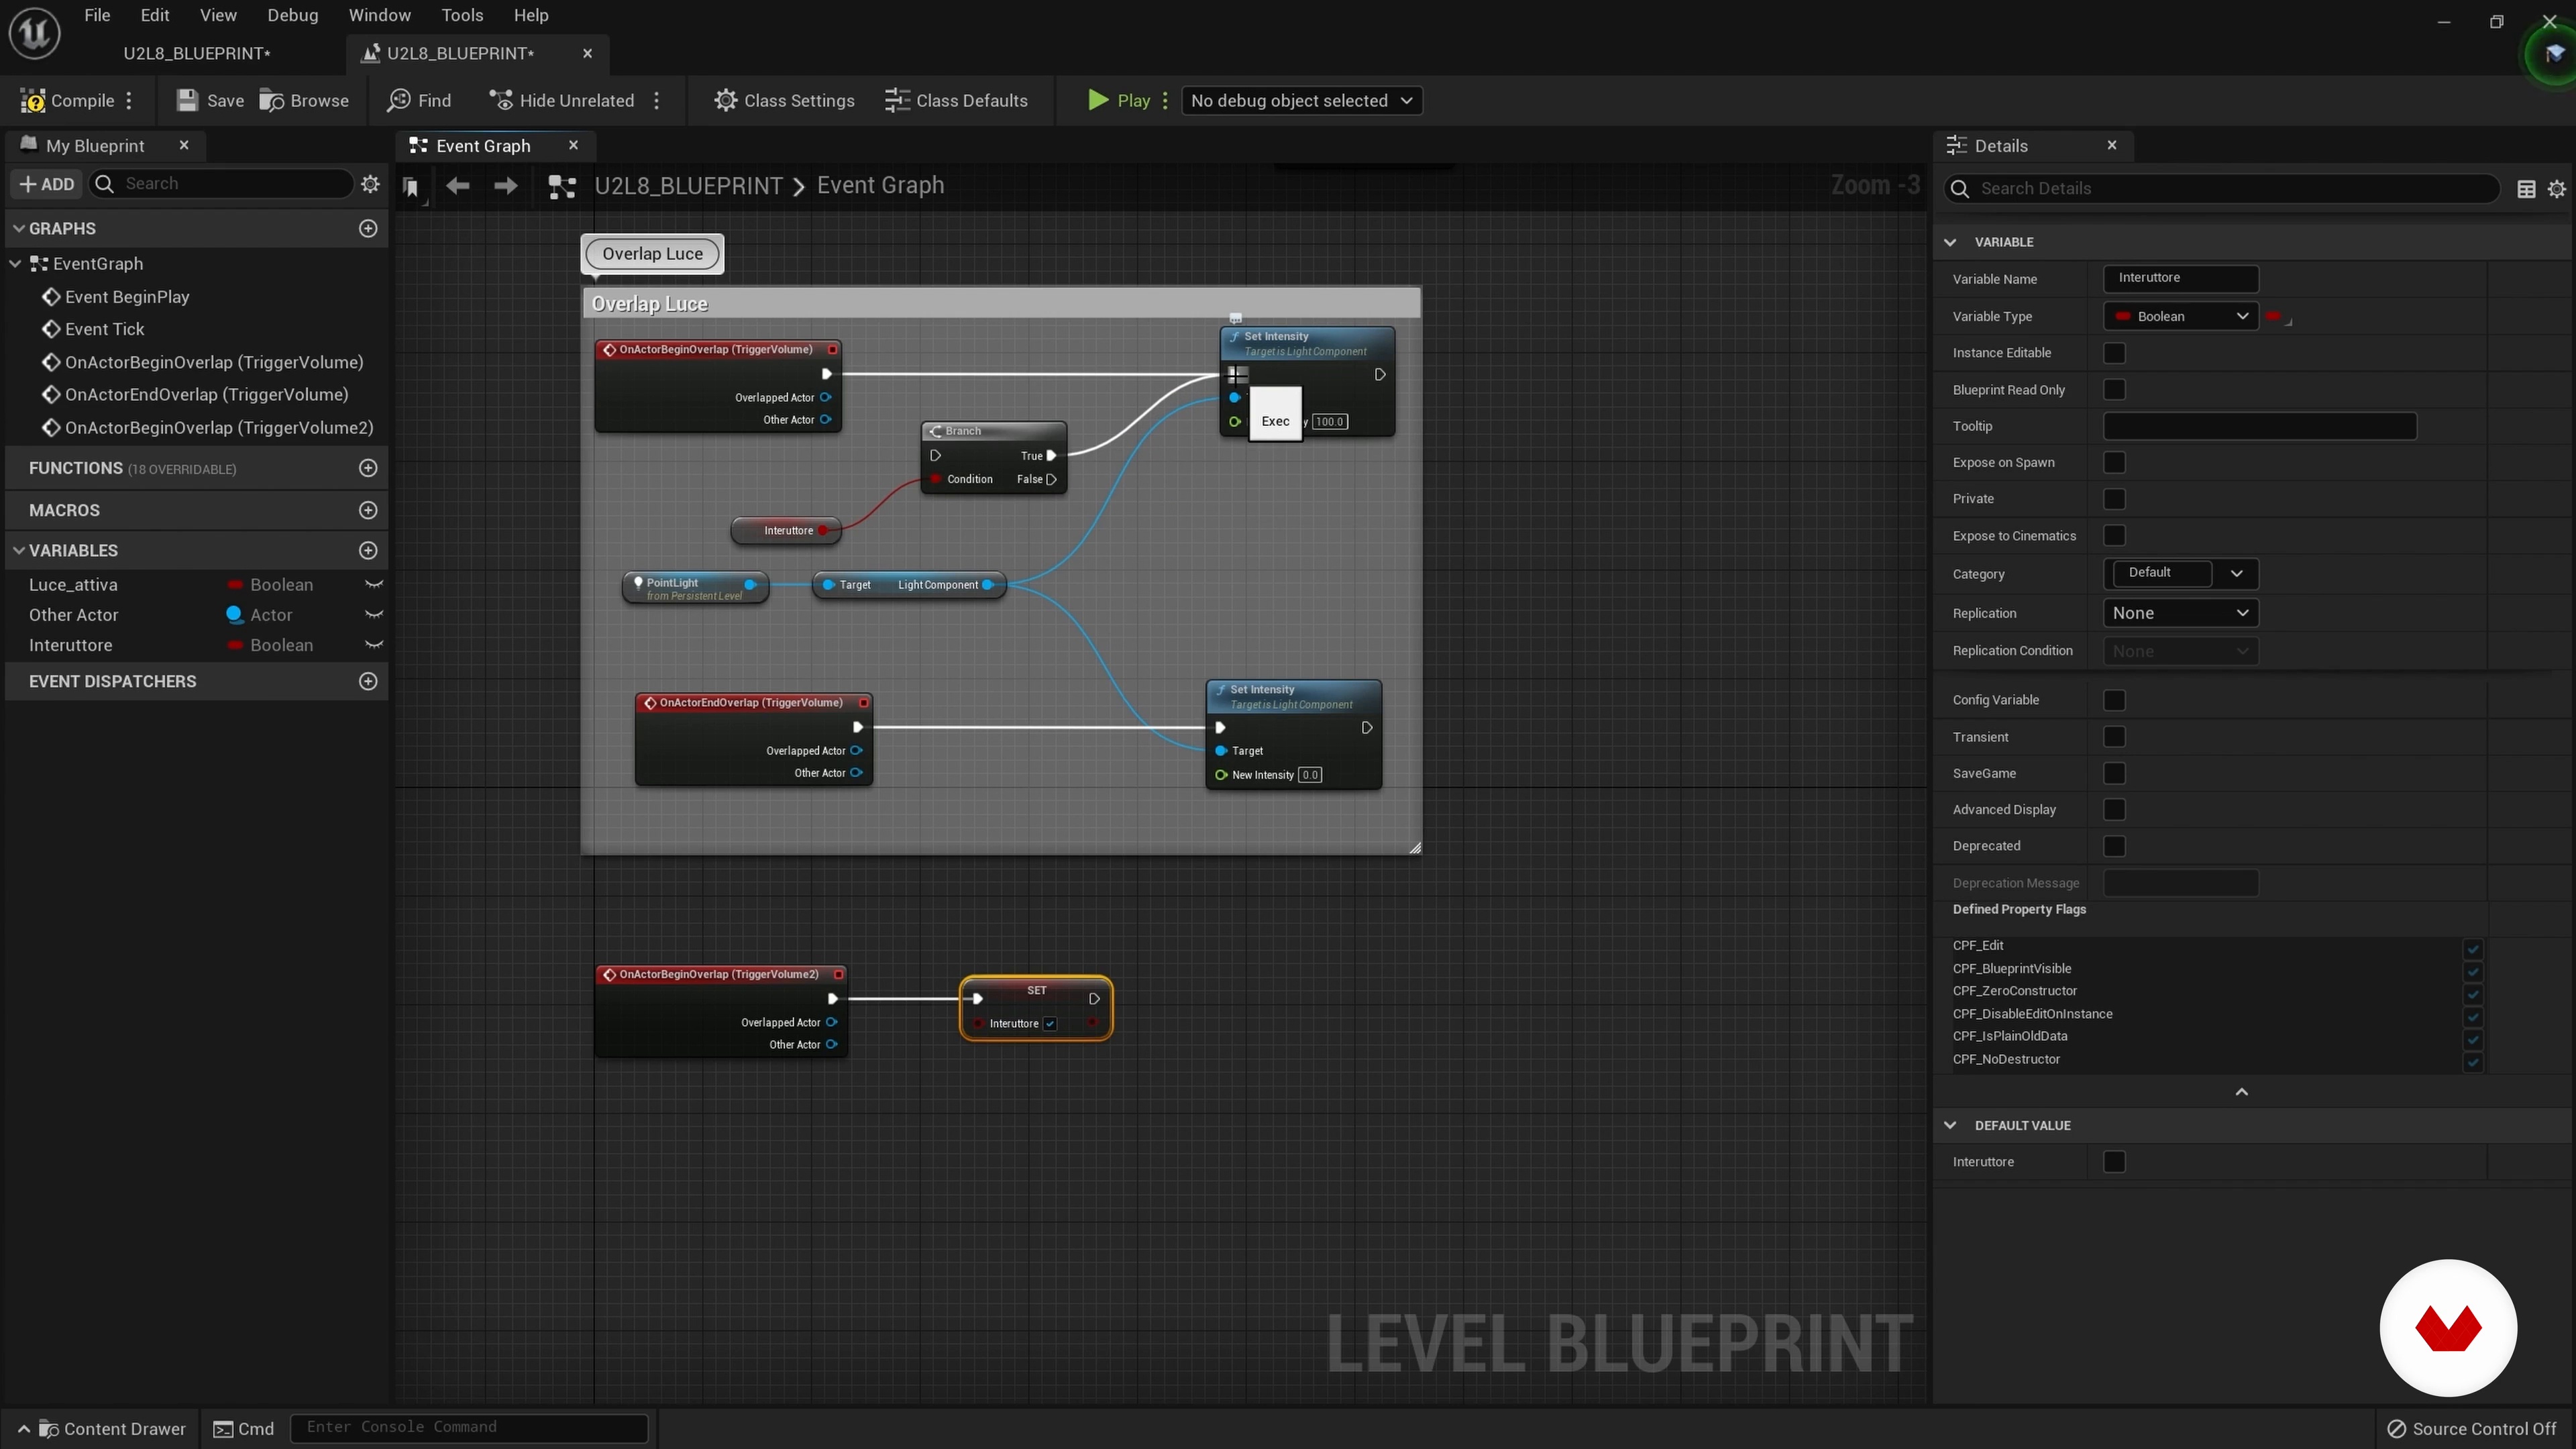Screen dimensions: 2576x1449
Task: Open Hide Unrelated options menu
Action: (x=657, y=100)
